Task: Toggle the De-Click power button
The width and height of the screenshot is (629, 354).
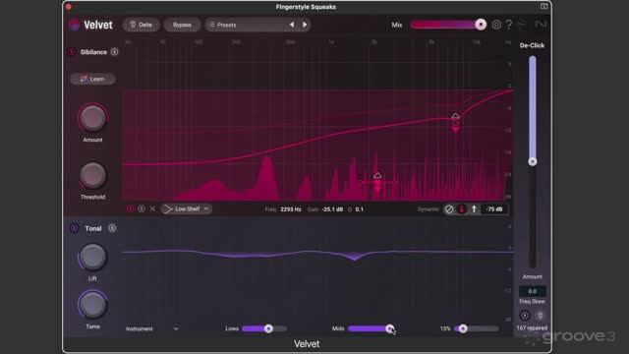Action: (525, 316)
